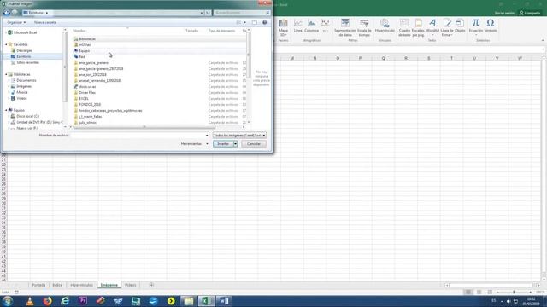Switch to the Vídeos sheet tab

[131, 285]
